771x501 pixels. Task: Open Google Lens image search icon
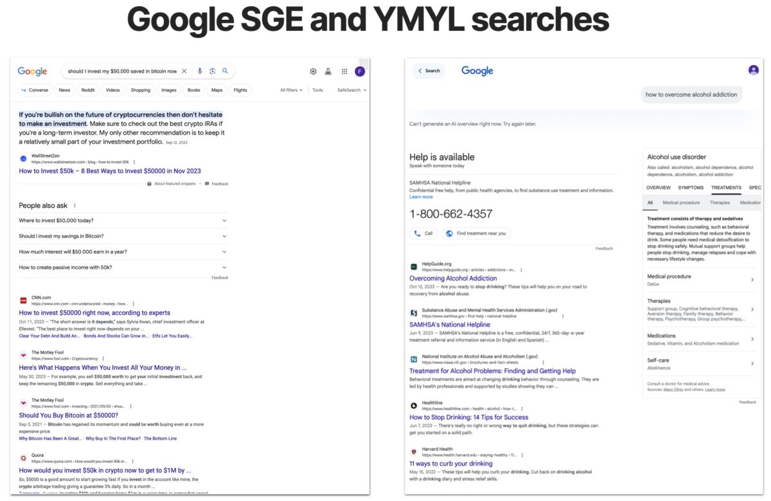[x=213, y=71]
